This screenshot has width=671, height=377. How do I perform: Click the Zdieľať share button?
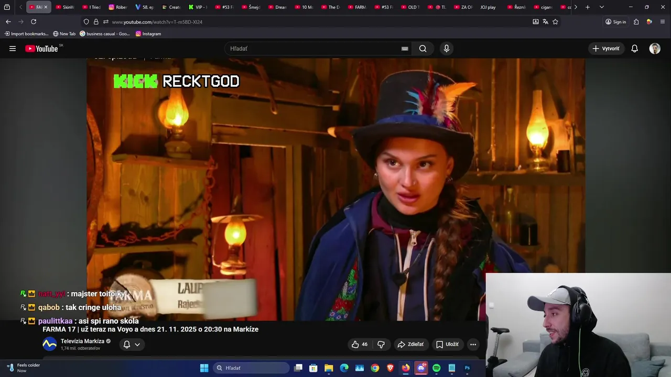(410, 345)
